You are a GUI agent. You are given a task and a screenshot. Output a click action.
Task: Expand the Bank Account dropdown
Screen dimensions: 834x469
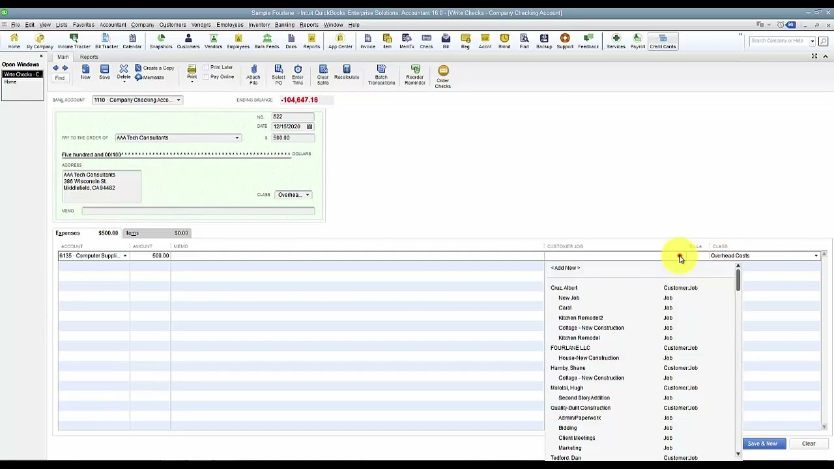pyautogui.click(x=178, y=100)
